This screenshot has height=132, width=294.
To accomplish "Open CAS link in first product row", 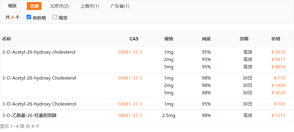I will (x=130, y=52).
